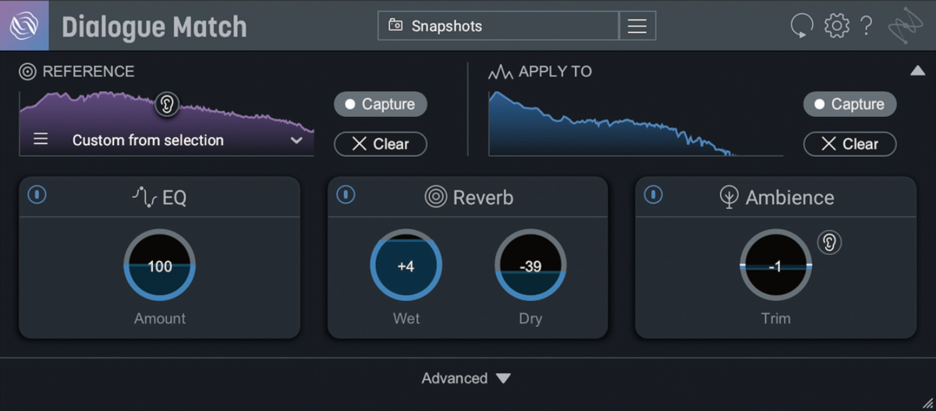Open the Snapshots preset selector
The height and width of the screenshot is (411, 936).
point(498,26)
